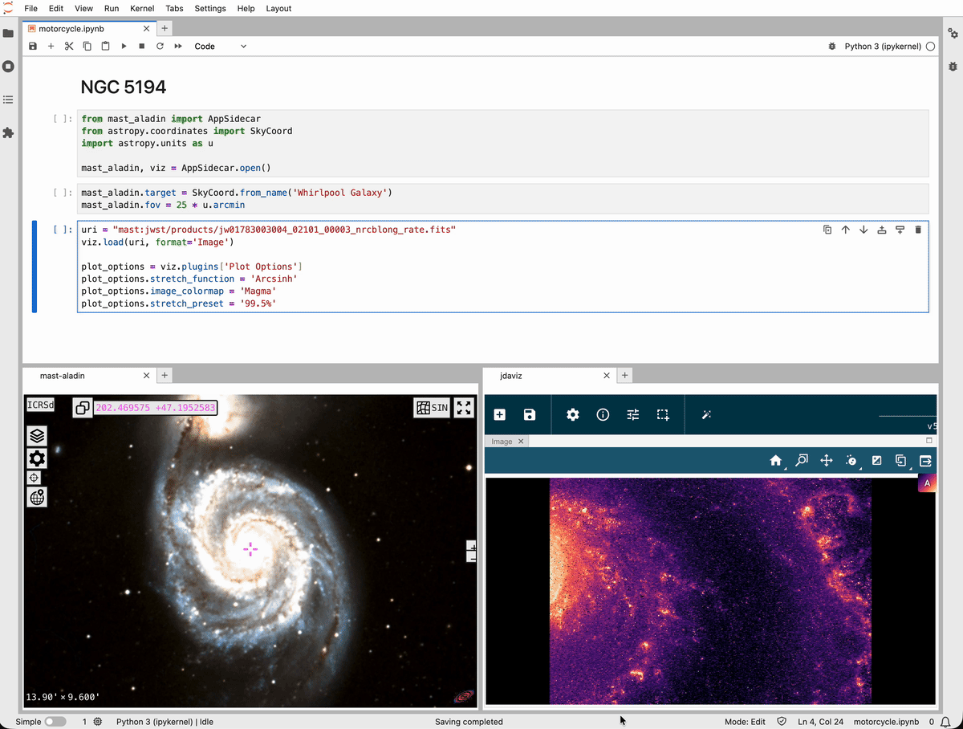Open the Edit menu
This screenshot has height=729, width=963.
pos(56,8)
